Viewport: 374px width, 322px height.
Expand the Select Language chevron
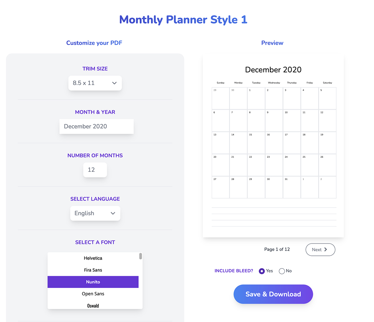113,213
